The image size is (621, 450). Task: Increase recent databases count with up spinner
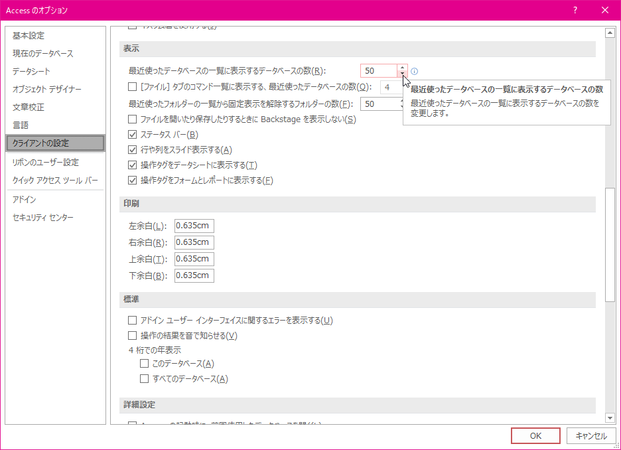402,68
